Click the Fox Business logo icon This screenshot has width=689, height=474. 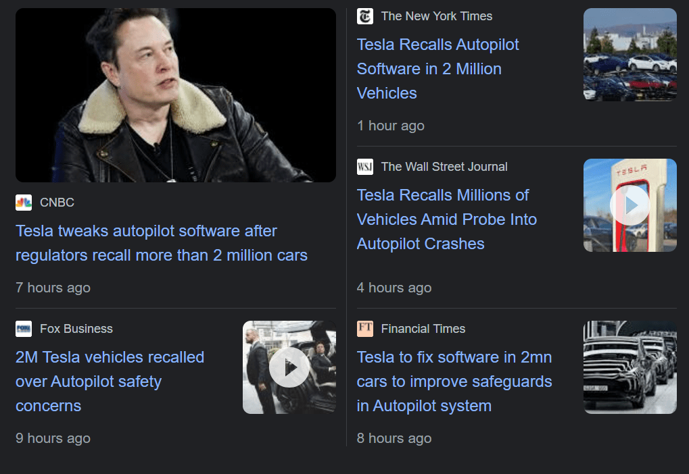click(x=24, y=329)
